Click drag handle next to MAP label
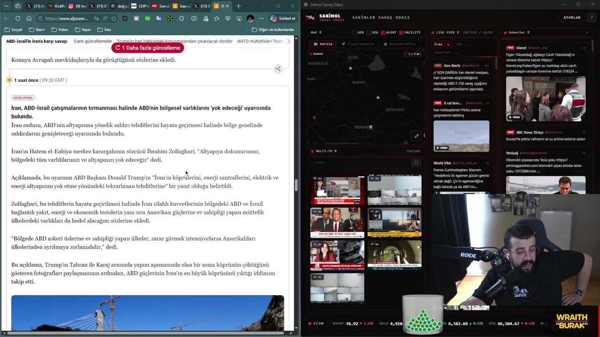600x337 pixels. (320, 32)
